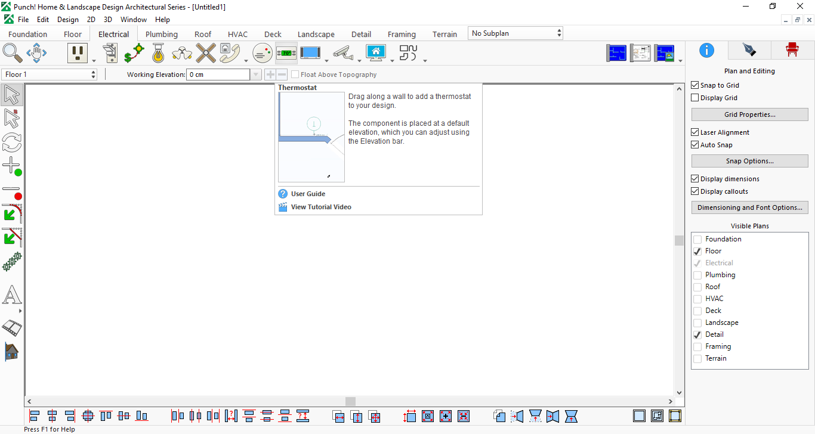Activate the pan hand tool

click(37, 53)
